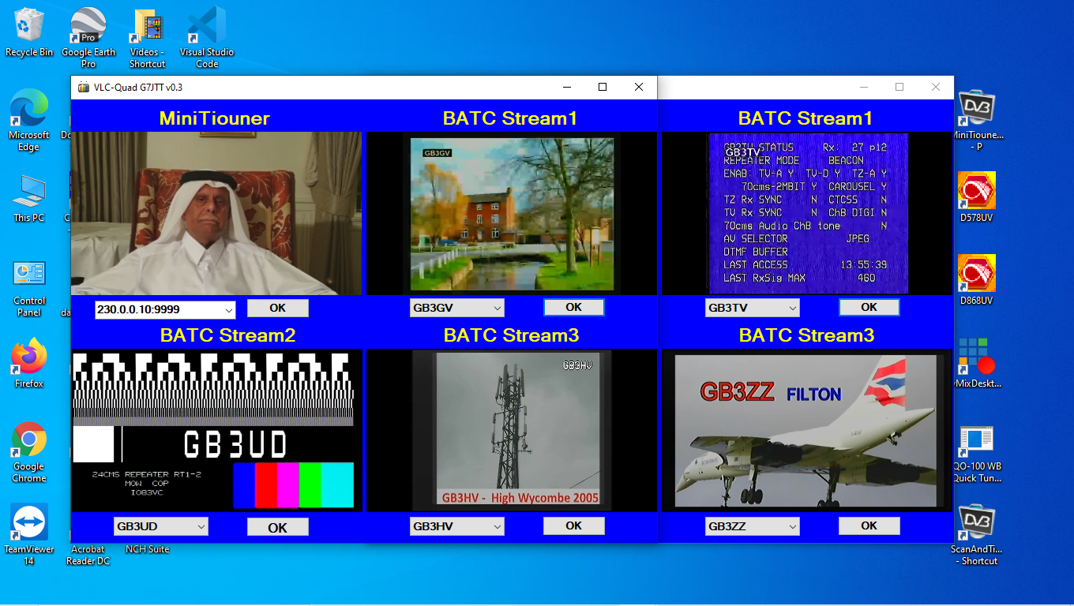Screen dimensions: 1074x606
Task: Open the Videos shortcut folder
Action: coord(148,36)
